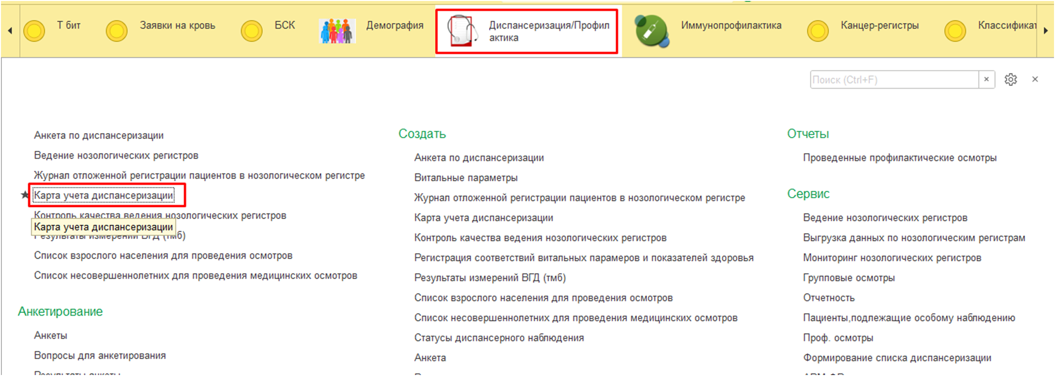Click the yellow circle icon for Канцер-регистры
1055x376 pixels.
[818, 31]
